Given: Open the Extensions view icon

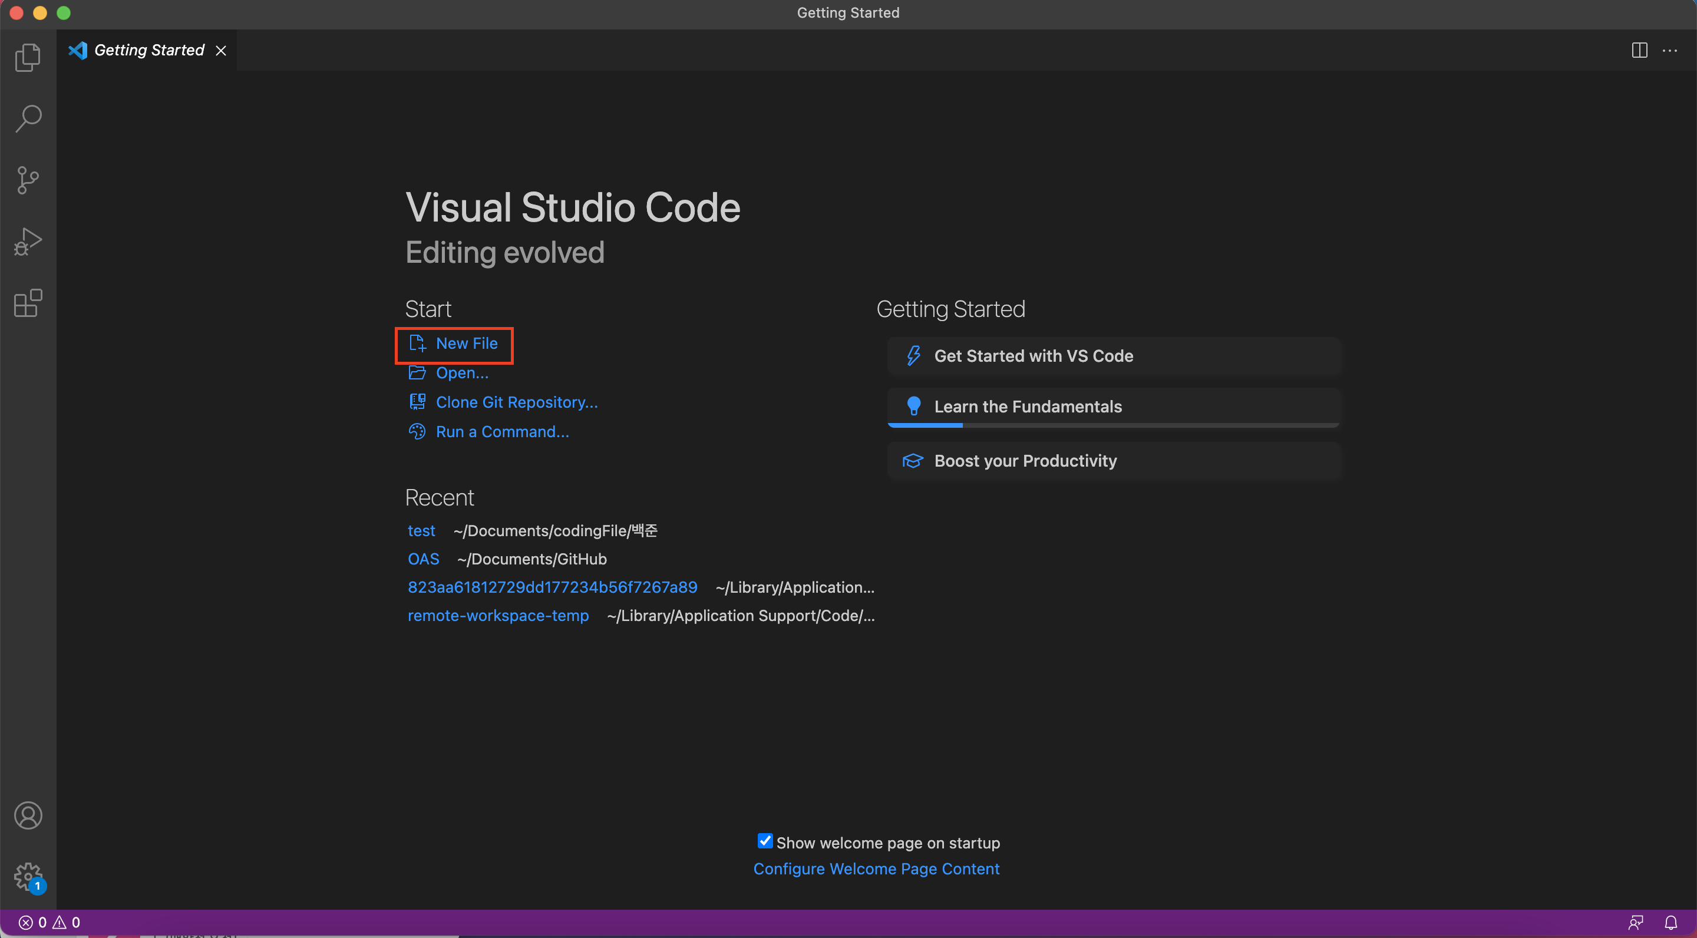Looking at the screenshot, I should click(x=28, y=303).
